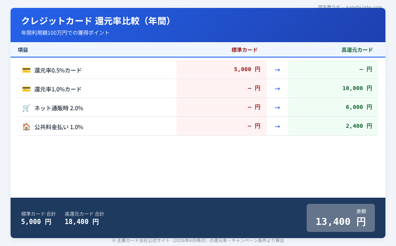Image resolution: width=396 pixels, height=246 pixels.
Task: Click the footnote starting ※ 主要カード会社公式サイト
Action: click(x=198, y=240)
